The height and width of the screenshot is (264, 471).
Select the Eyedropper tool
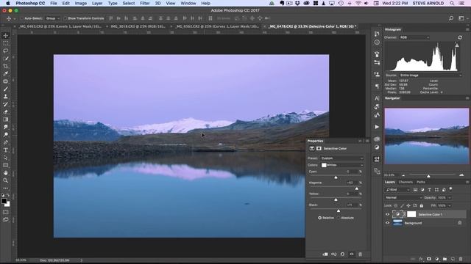(5, 73)
